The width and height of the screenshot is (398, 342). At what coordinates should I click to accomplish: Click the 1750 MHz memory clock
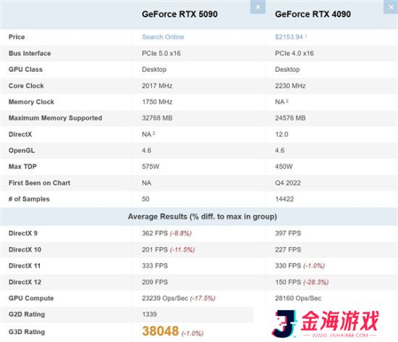157,102
